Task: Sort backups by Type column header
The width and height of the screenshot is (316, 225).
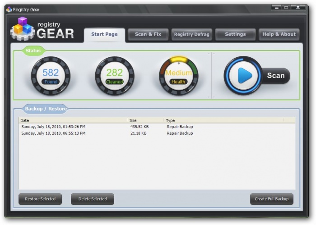Action: pos(223,120)
